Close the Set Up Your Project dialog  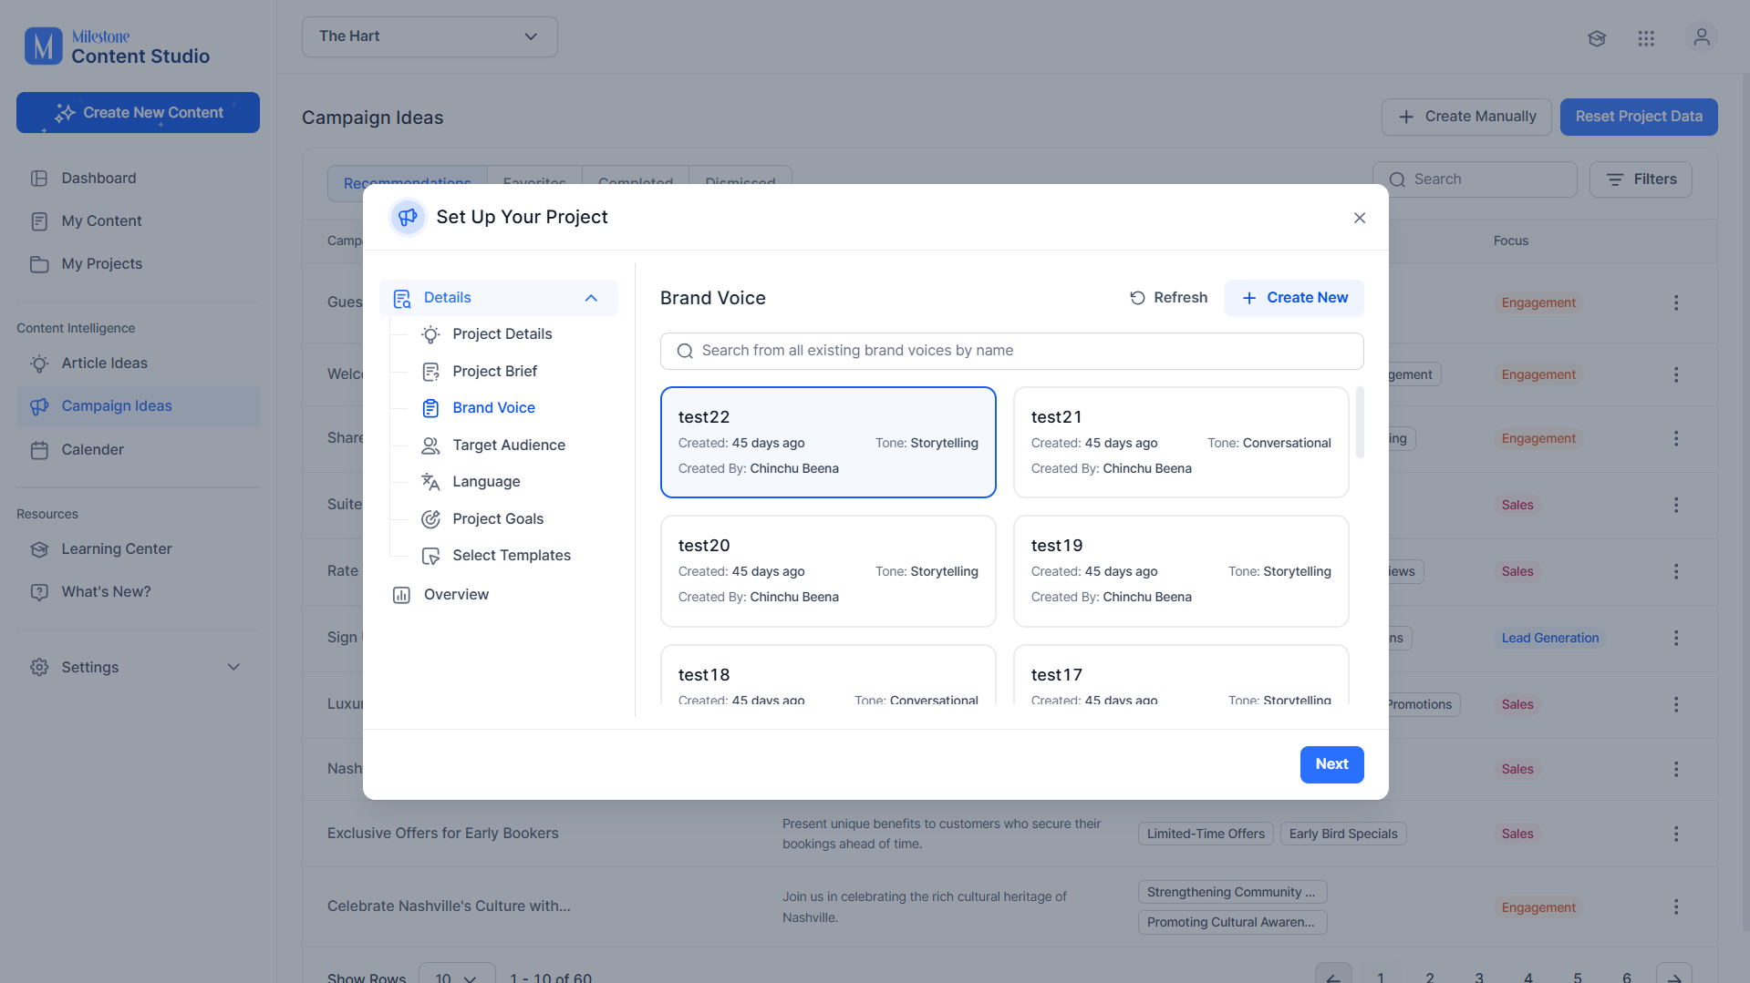1360,218
